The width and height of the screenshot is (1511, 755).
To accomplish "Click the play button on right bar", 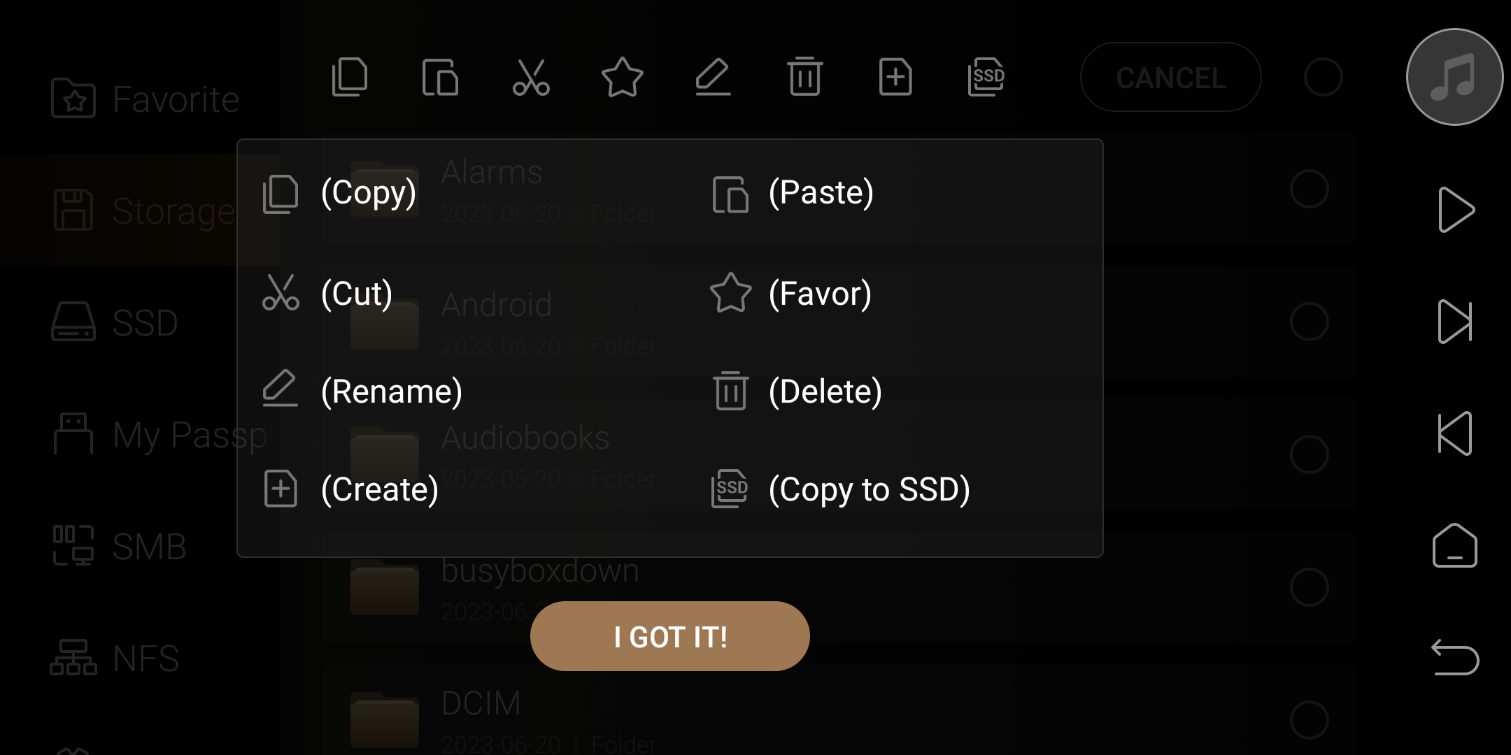I will 1456,210.
